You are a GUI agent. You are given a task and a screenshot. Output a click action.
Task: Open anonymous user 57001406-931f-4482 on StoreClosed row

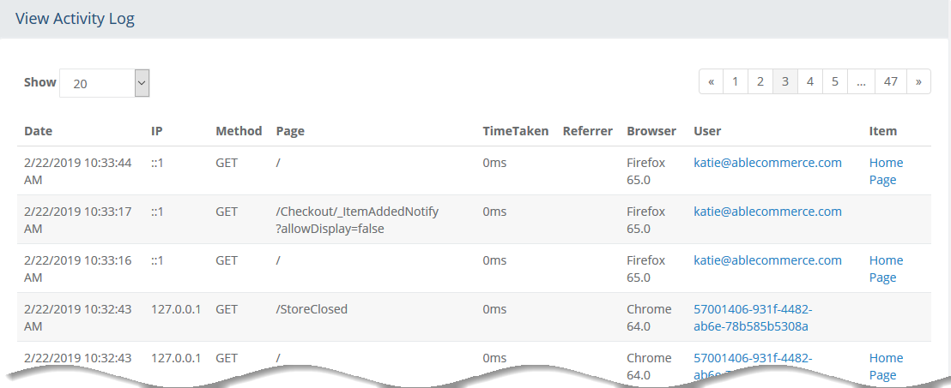pos(753,318)
